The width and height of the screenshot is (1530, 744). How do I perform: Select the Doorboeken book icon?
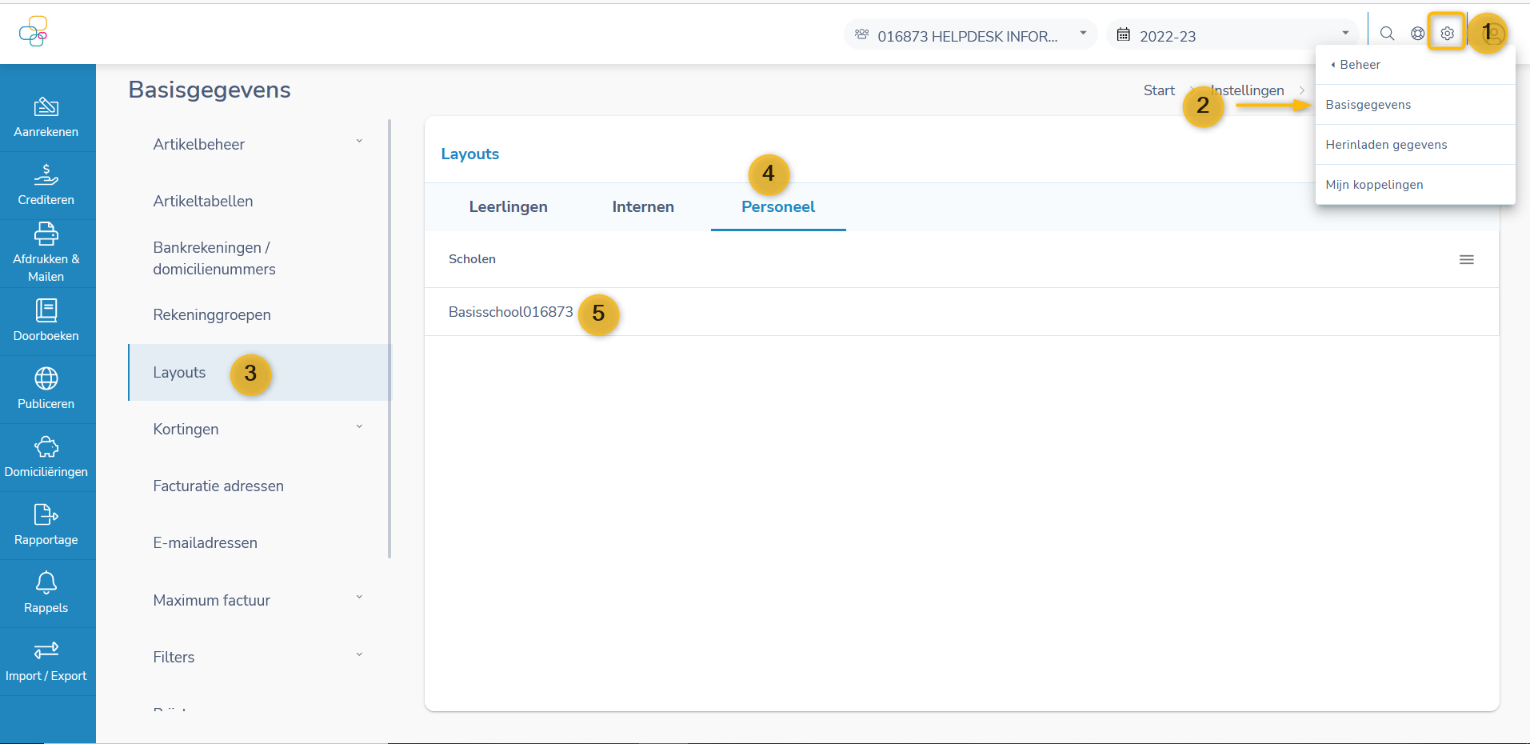pyautogui.click(x=46, y=310)
